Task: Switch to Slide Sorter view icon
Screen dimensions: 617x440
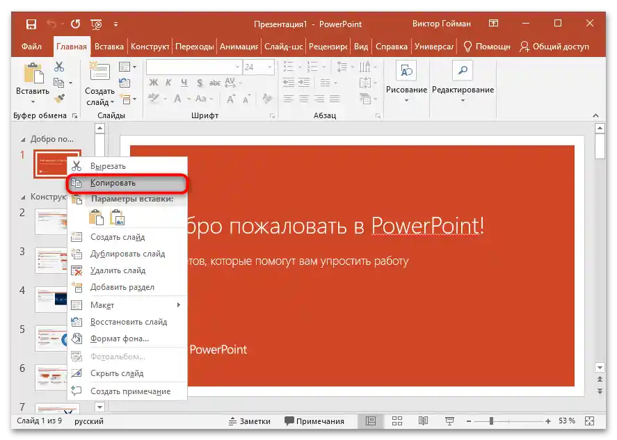Action: pos(397,421)
